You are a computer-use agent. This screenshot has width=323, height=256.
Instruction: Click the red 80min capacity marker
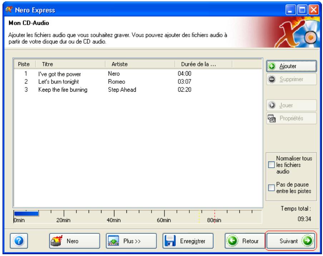(215, 216)
